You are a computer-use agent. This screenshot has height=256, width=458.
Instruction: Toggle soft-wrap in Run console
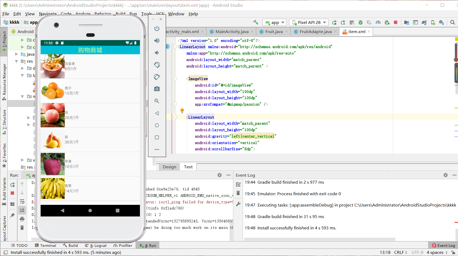click(x=22, y=201)
